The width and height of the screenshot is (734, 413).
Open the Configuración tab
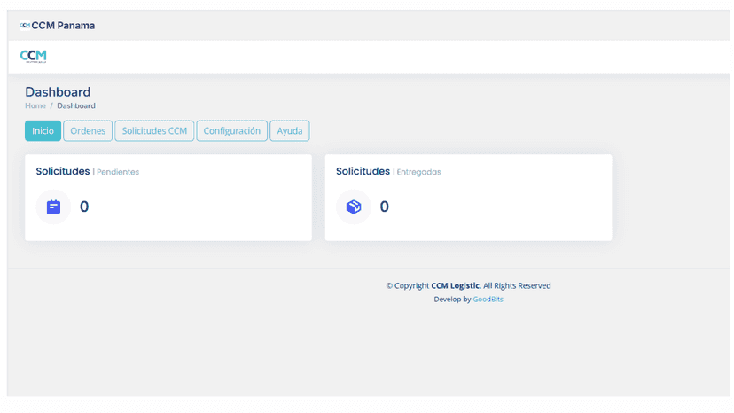tap(231, 130)
